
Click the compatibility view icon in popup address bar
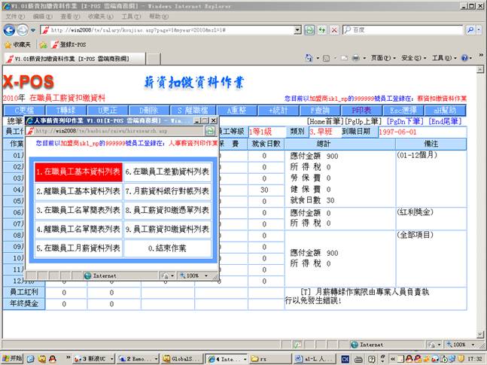(x=210, y=131)
